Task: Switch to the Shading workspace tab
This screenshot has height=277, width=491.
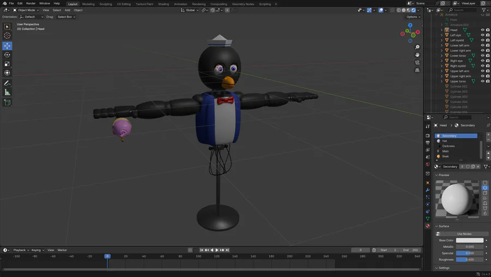Action: point(164,4)
